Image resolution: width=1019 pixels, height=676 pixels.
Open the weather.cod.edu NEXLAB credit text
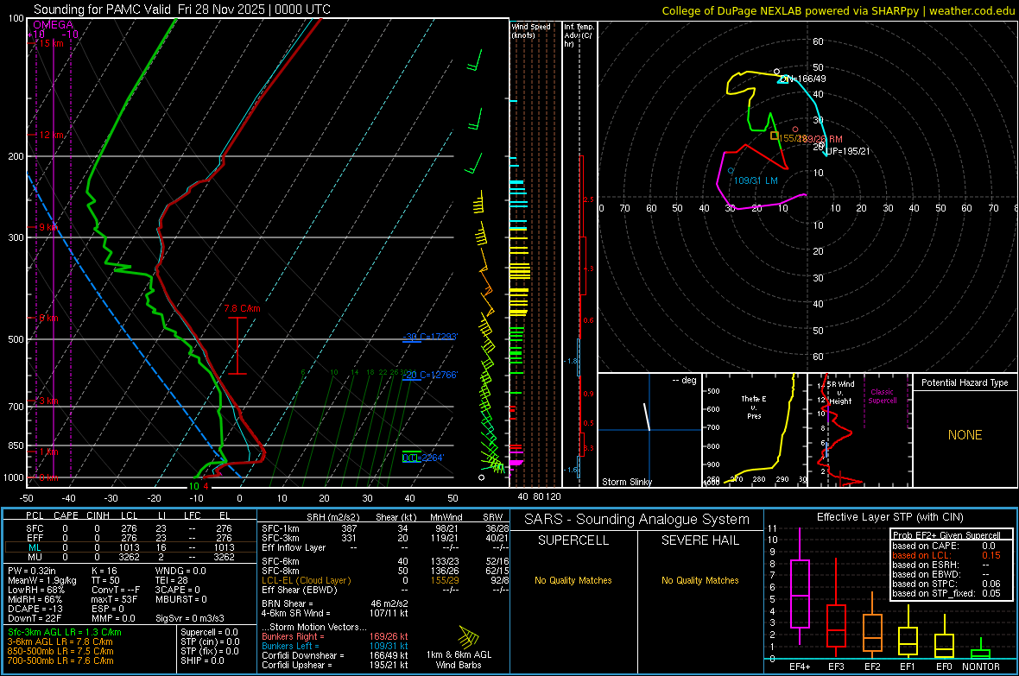[x=838, y=10]
